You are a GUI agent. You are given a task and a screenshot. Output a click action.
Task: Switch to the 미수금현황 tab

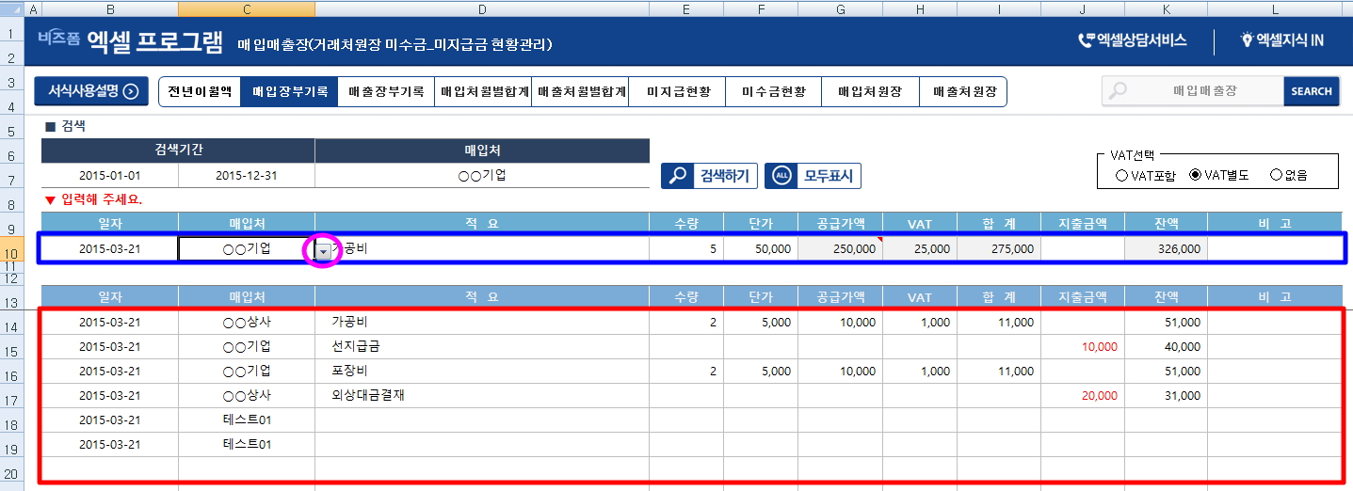[773, 92]
